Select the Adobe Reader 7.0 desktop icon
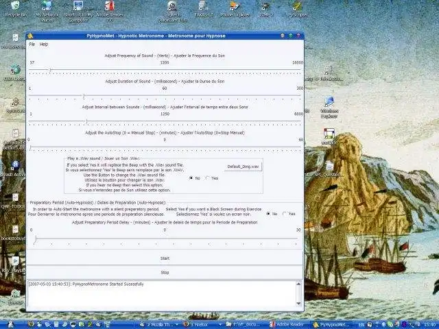Screen dimensions: 439x329 pyautogui.click(x=110, y=11)
